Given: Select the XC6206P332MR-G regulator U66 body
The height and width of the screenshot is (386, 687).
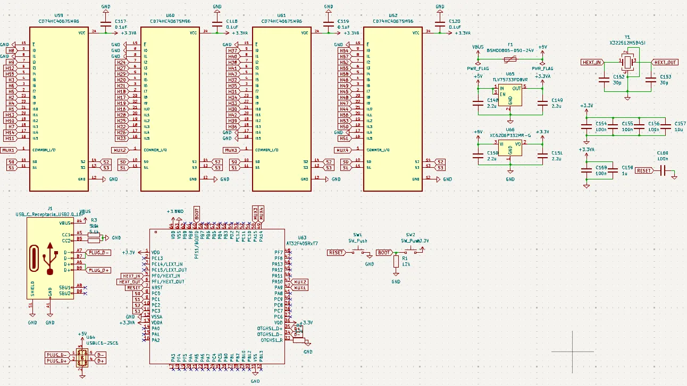Looking at the screenshot, I should point(509,147).
